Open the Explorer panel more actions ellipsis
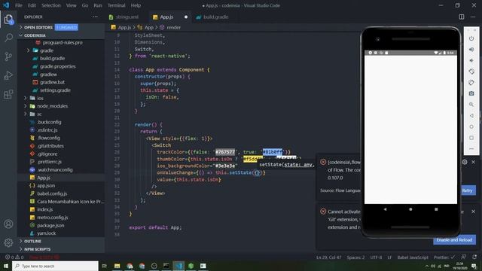The width and height of the screenshot is (482, 271). [95, 17]
